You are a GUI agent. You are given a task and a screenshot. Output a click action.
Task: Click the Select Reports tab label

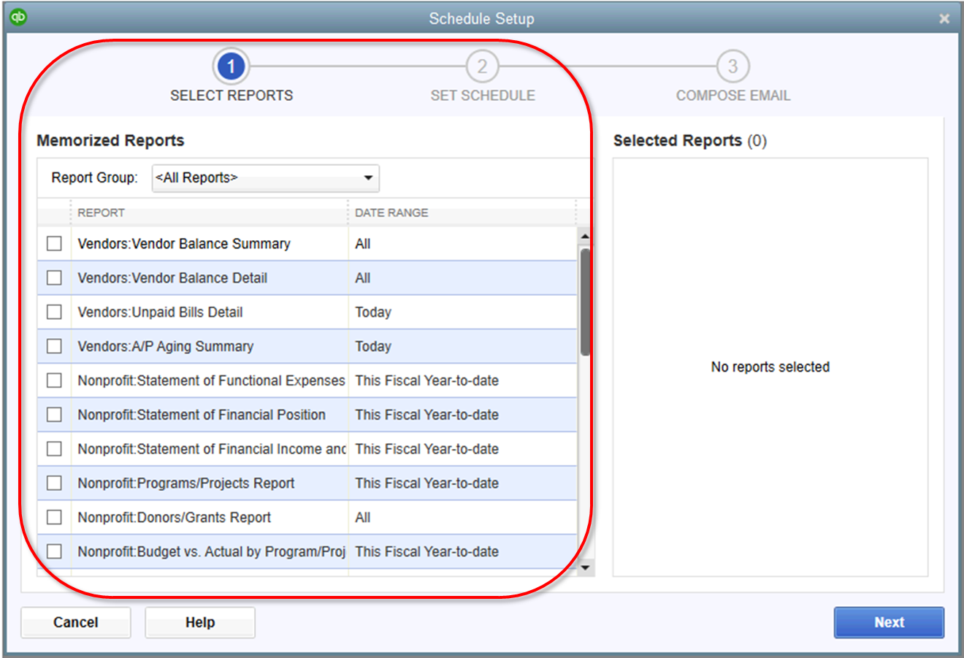pos(231,95)
